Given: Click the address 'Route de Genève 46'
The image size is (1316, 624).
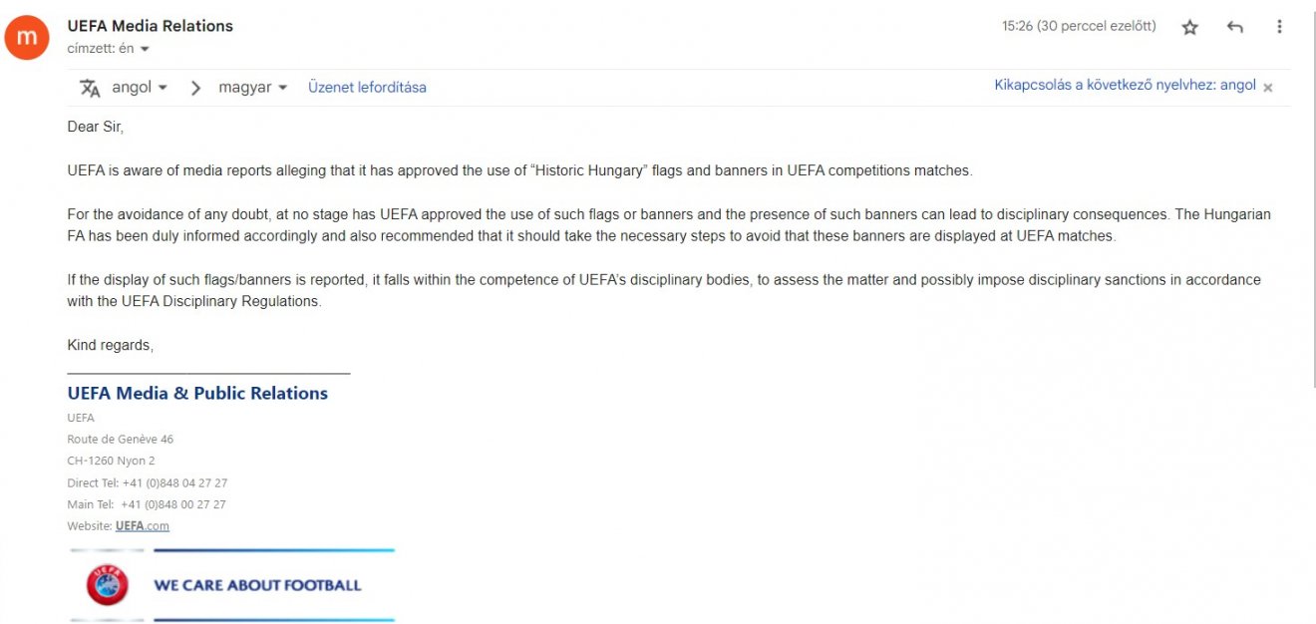Looking at the screenshot, I should tap(121, 439).
